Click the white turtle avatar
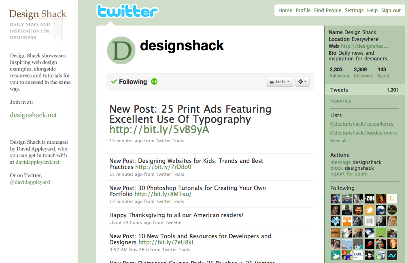This screenshot has width=408, height=263. [336, 255]
